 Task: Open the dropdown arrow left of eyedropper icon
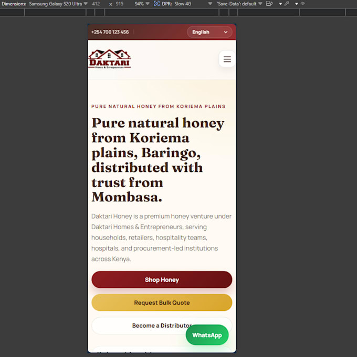(280, 4)
